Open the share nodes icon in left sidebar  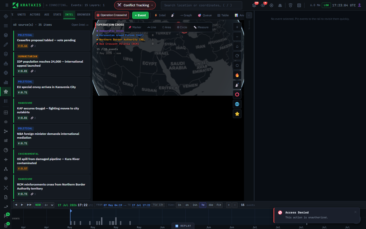(6, 131)
